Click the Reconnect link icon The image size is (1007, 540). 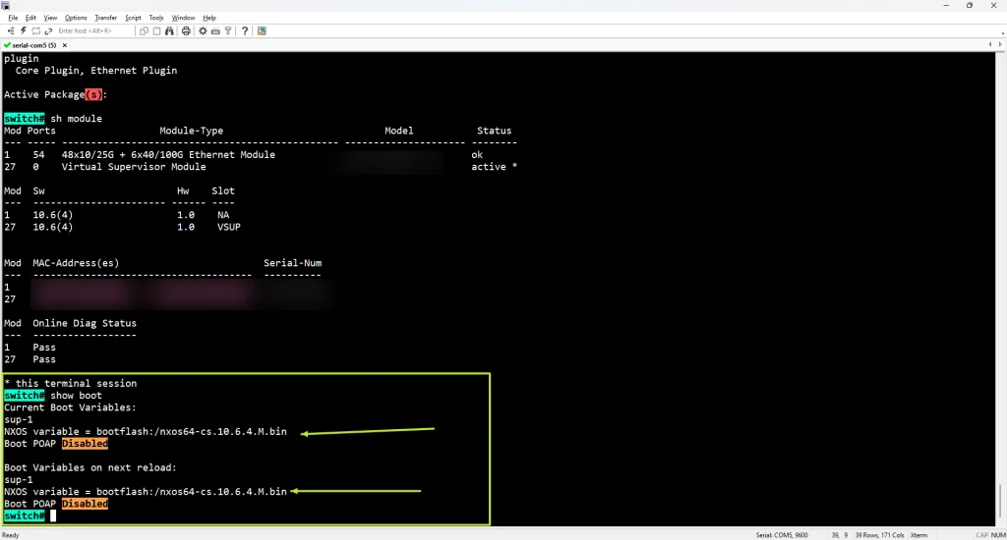tap(48, 30)
